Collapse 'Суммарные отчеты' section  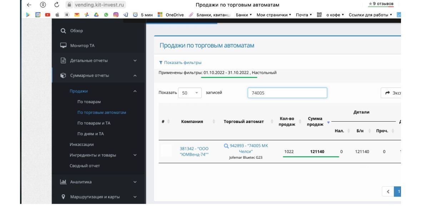pyautogui.click(x=98, y=76)
